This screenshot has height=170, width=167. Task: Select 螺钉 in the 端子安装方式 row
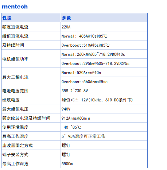coord(66,155)
